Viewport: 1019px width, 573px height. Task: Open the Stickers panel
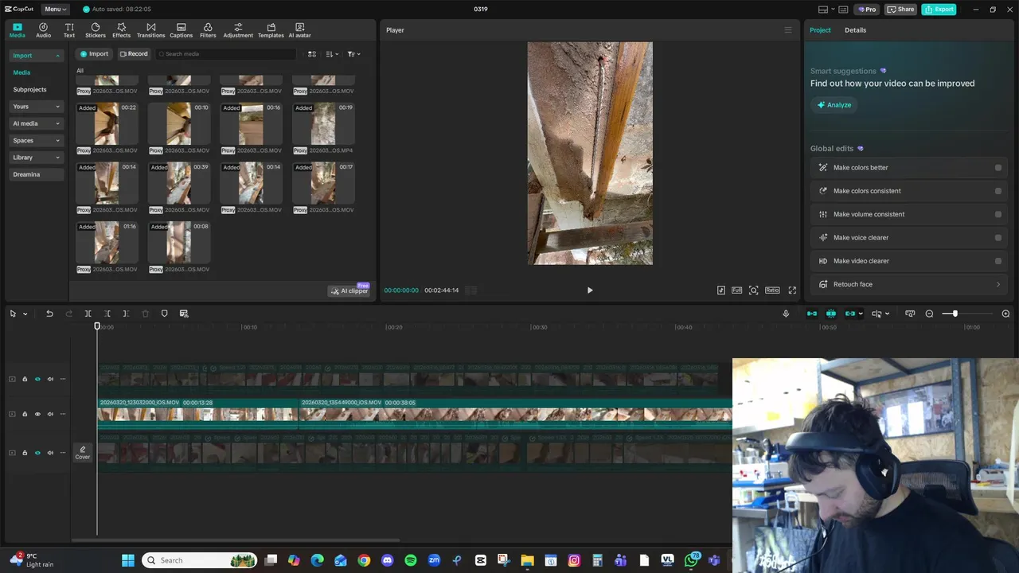[x=96, y=30]
